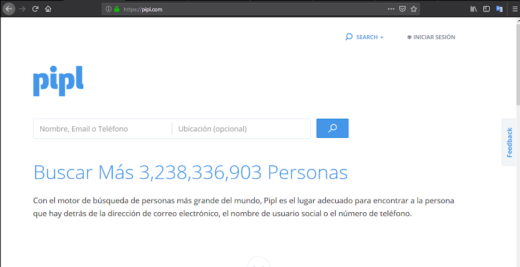Click the pipl.com address bar URL
Screen dimensions: 520x267
[x=143, y=9]
